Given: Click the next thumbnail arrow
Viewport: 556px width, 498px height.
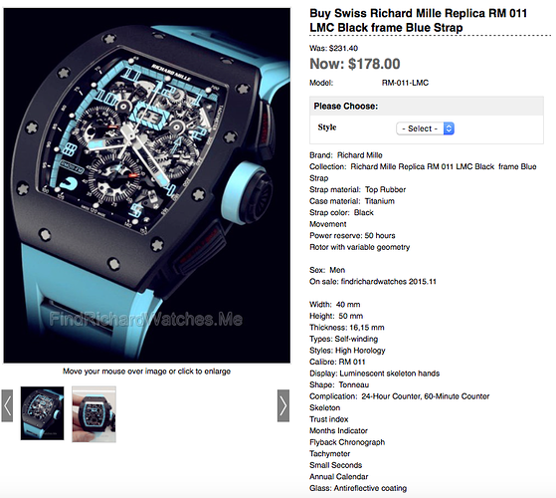Looking at the screenshot, I should (x=282, y=405).
